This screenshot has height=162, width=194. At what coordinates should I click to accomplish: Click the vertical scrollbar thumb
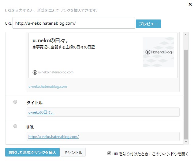[186, 95]
